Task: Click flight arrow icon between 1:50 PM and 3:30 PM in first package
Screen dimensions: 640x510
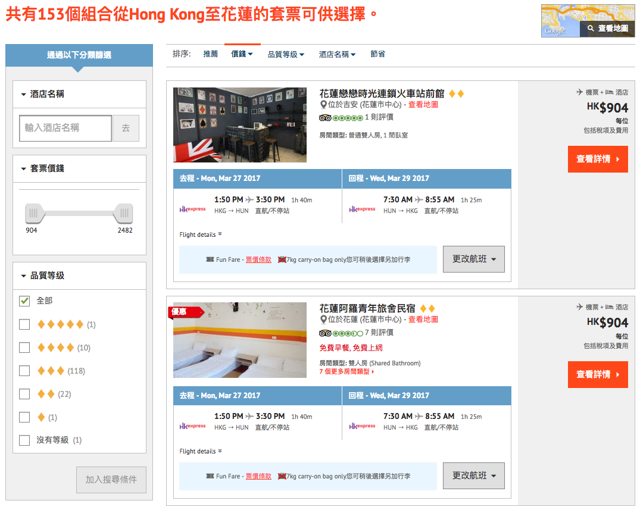Action: pyautogui.click(x=249, y=199)
